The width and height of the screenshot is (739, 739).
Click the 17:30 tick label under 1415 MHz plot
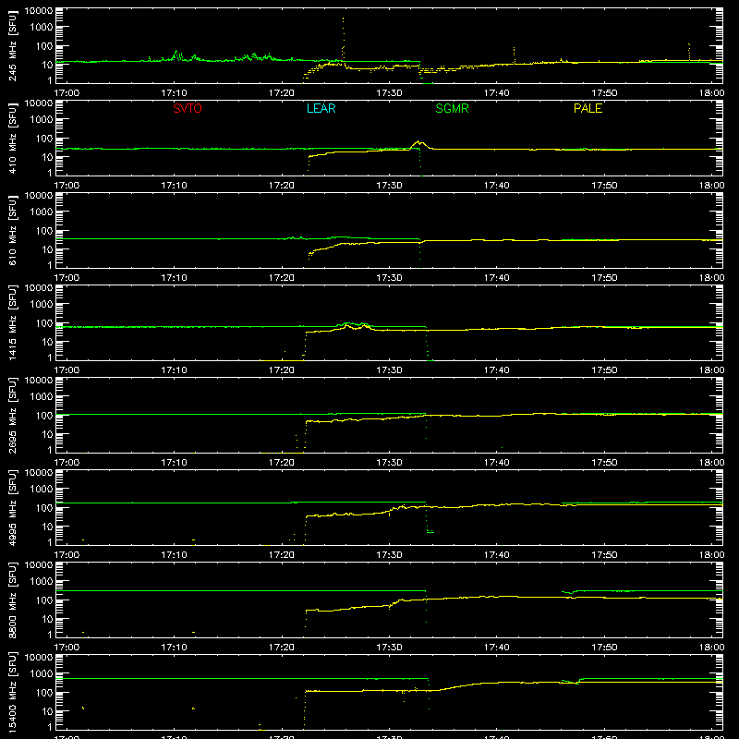[389, 370]
